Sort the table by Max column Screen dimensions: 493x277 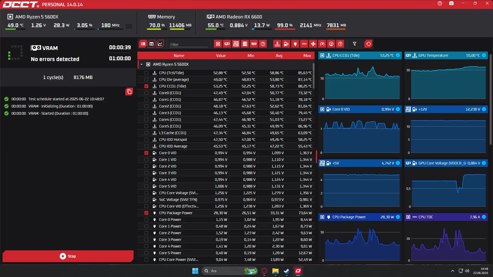tap(307, 56)
